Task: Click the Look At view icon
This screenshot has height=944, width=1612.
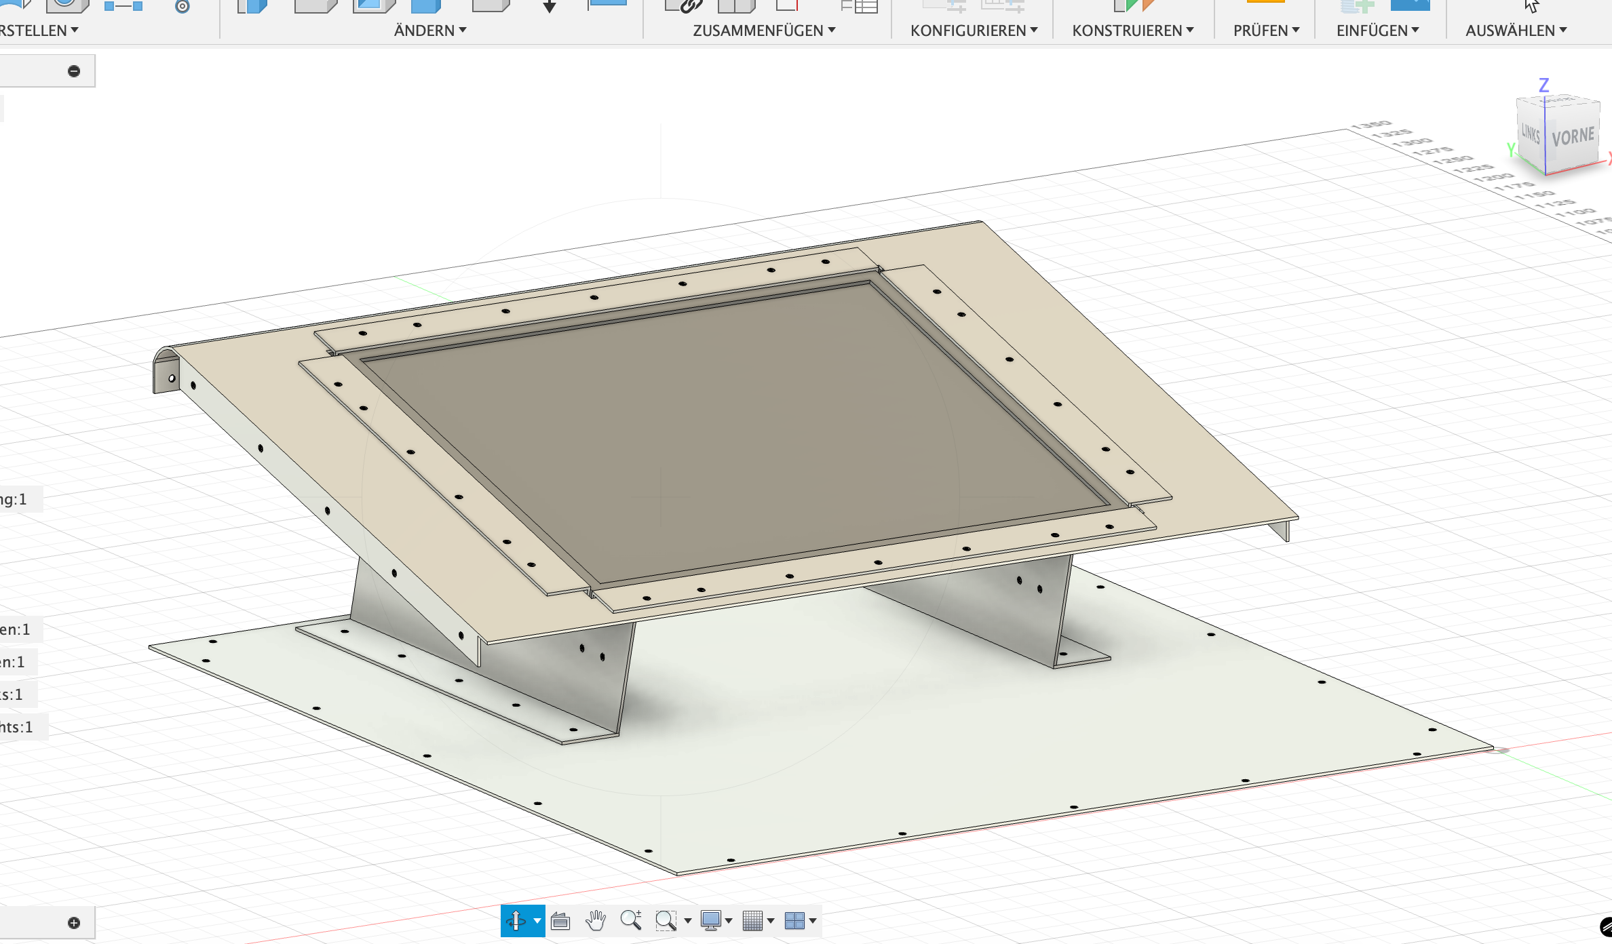Action: (x=560, y=920)
